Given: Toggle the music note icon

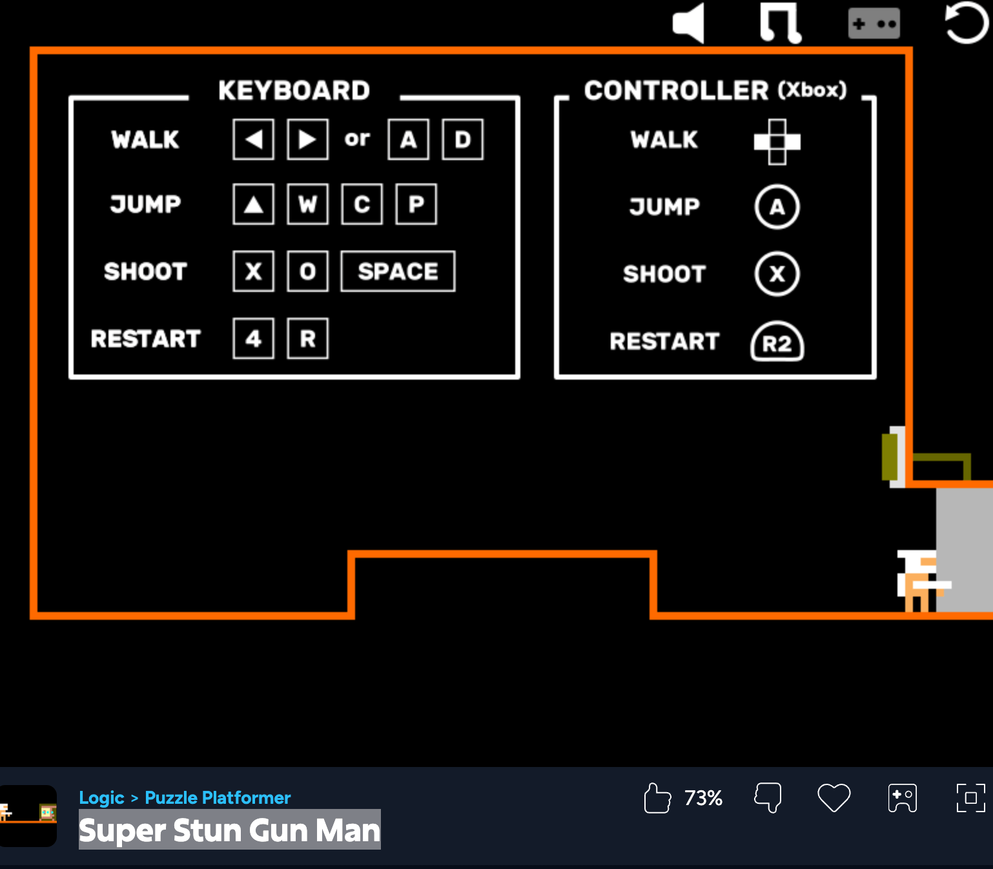Looking at the screenshot, I should (x=781, y=23).
